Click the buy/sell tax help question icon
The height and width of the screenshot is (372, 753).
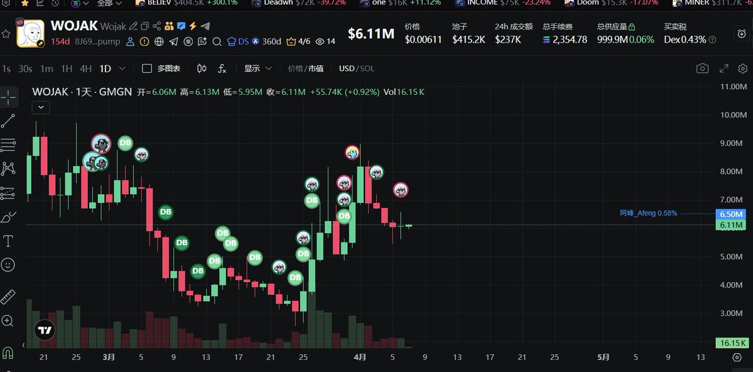713,40
